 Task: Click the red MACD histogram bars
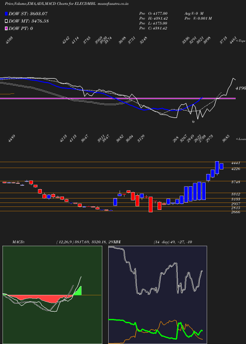tap(39, 298)
